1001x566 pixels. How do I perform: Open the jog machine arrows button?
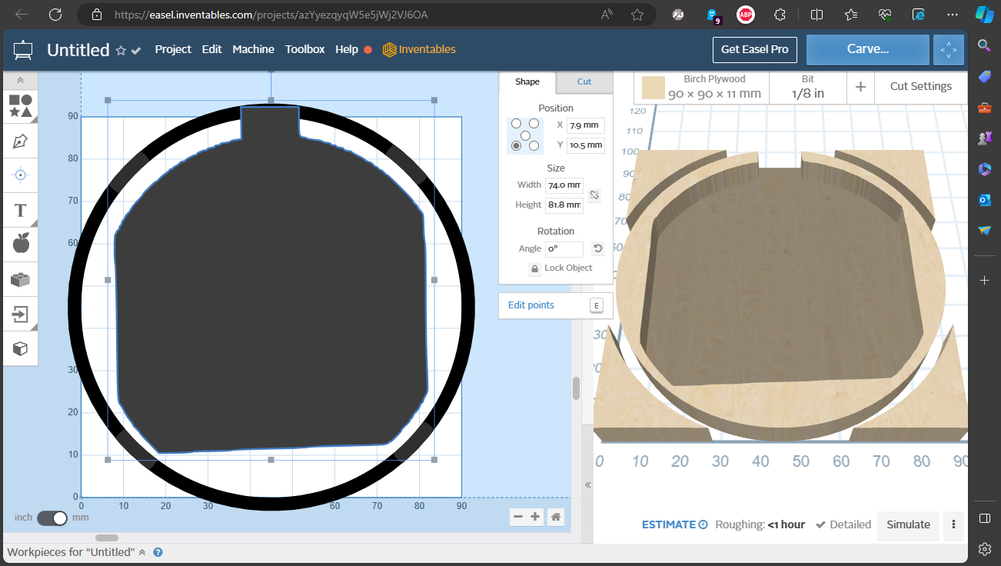click(949, 50)
